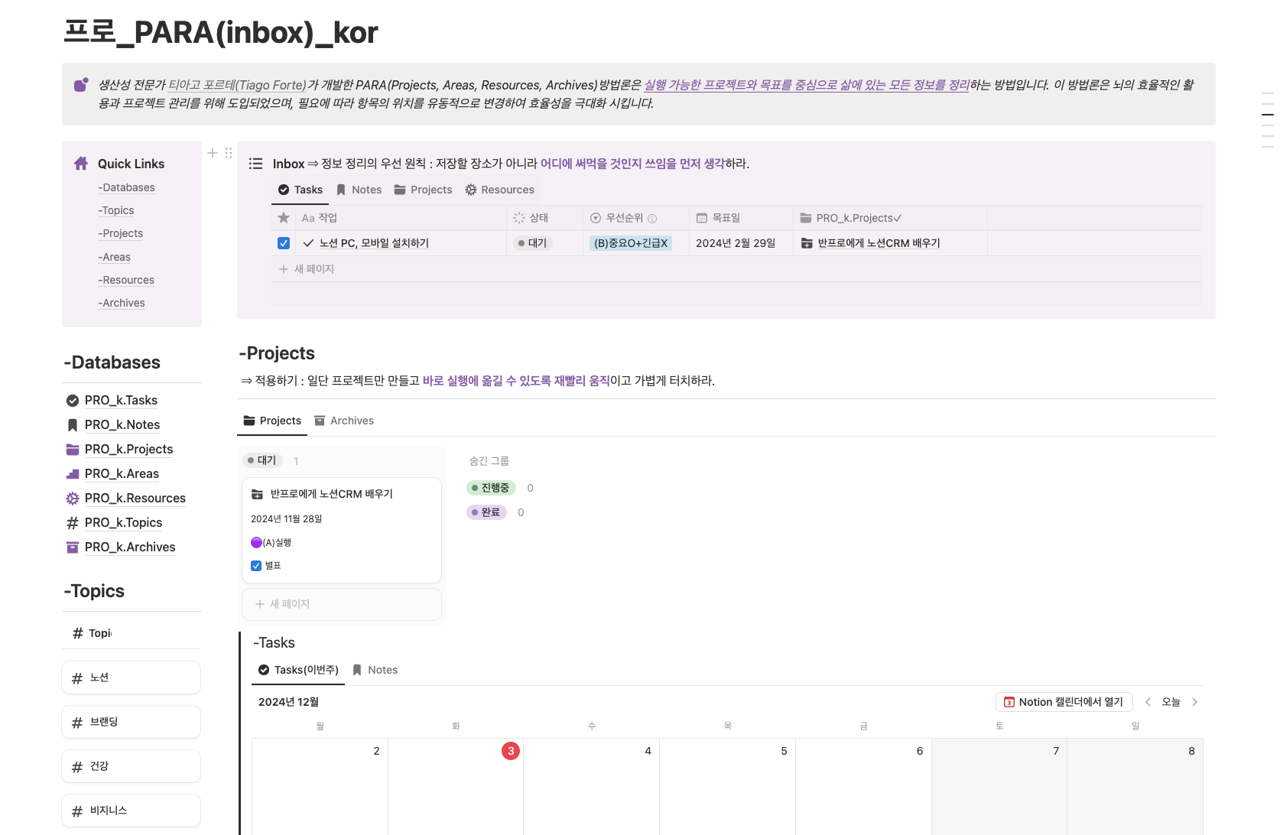Click the (B)중요O+긴급X priority tag
The image size is (1283, 835).
click(x=631, y=243)
